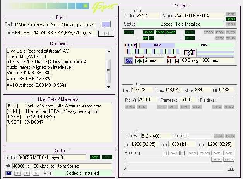Select audio stream 2 button
The height and width of the screenshot is (179, 243).
coord(17,173)
